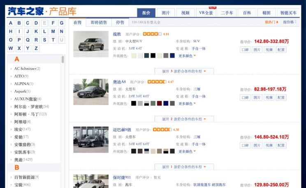Select letter P in brand index
The width and height of the screenshot is (306, 188).
19,40
